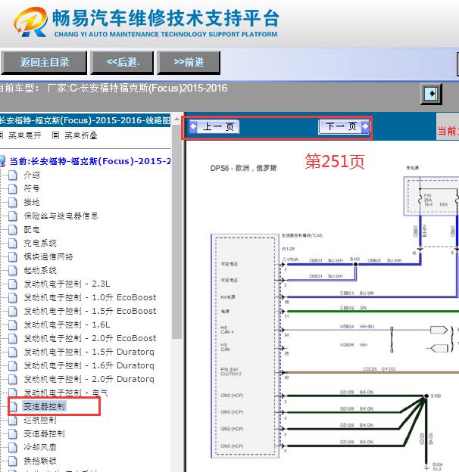Go back with the <<后退 button
Screen dimensions: 459x472
[x=123, y=63]
